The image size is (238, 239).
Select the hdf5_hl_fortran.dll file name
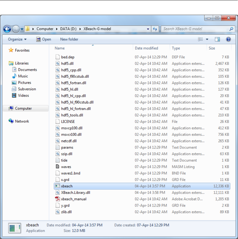click(76, 109)
